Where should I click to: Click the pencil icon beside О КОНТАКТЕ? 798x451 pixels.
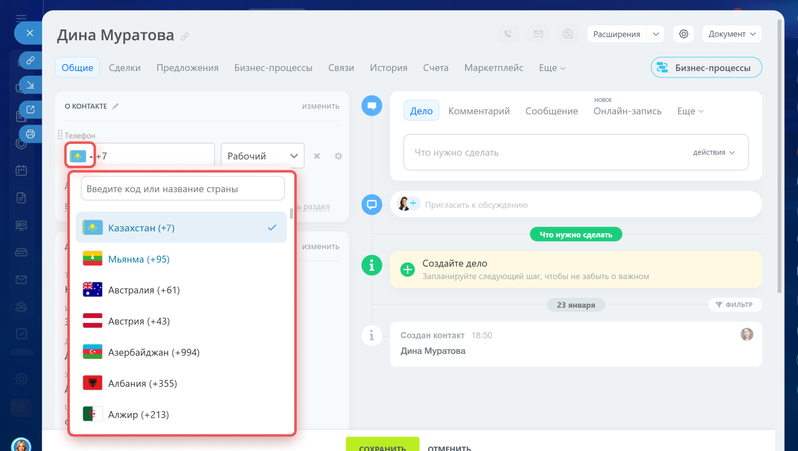[x=116, y=106]
